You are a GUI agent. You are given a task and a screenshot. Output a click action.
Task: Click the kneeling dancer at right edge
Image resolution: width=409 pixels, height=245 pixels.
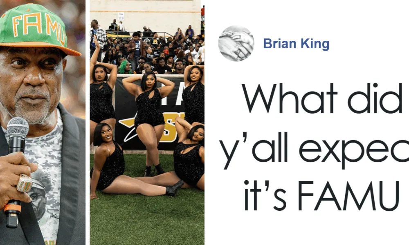pos(189,154)
